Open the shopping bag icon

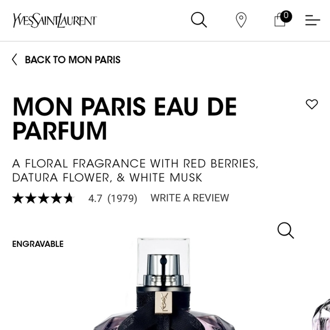coord(280,20)
